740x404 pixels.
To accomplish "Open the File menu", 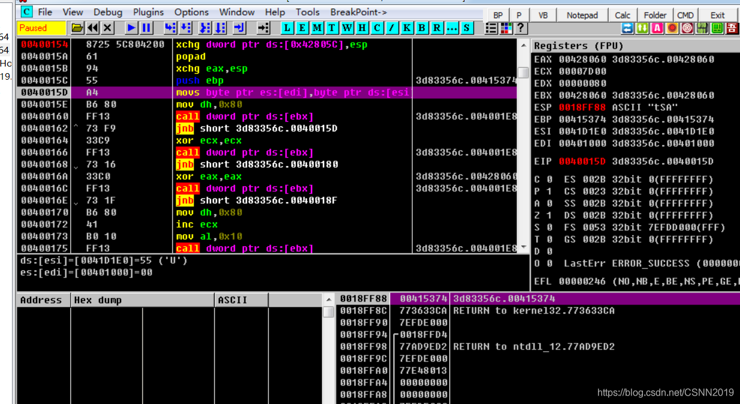I will tap(45, 12).
